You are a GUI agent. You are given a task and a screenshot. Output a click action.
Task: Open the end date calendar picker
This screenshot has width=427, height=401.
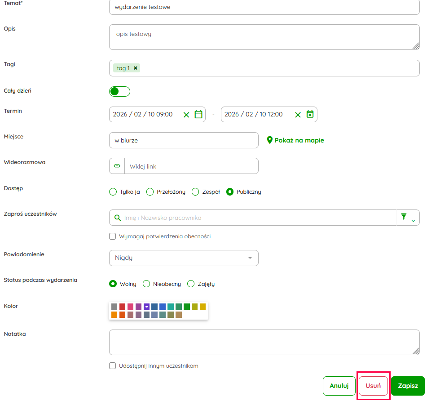(x=310, y=115)
